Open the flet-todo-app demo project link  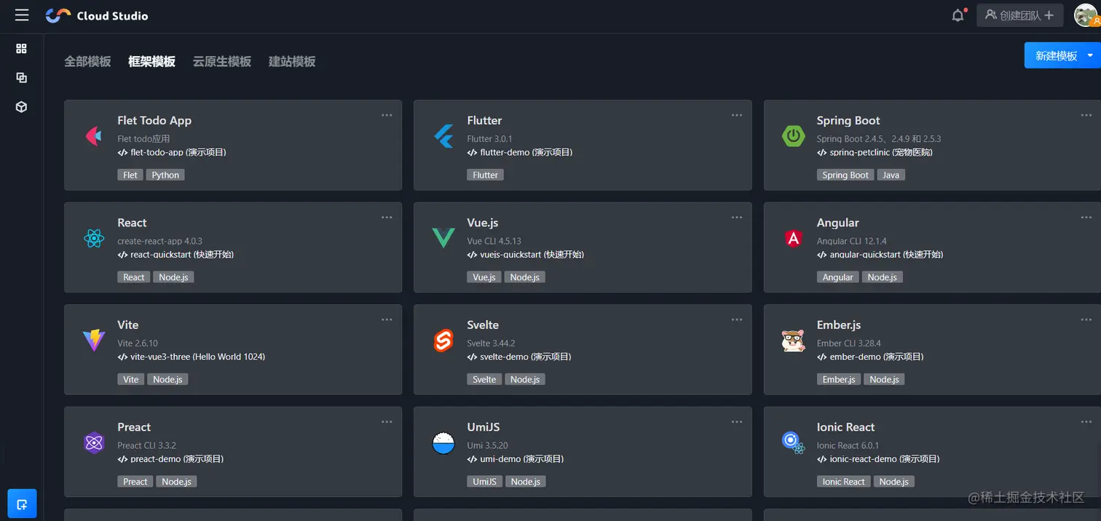click(172, 153)
